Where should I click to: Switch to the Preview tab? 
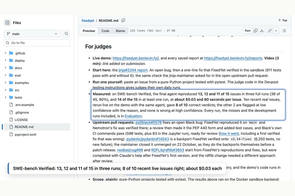point(89,31)
